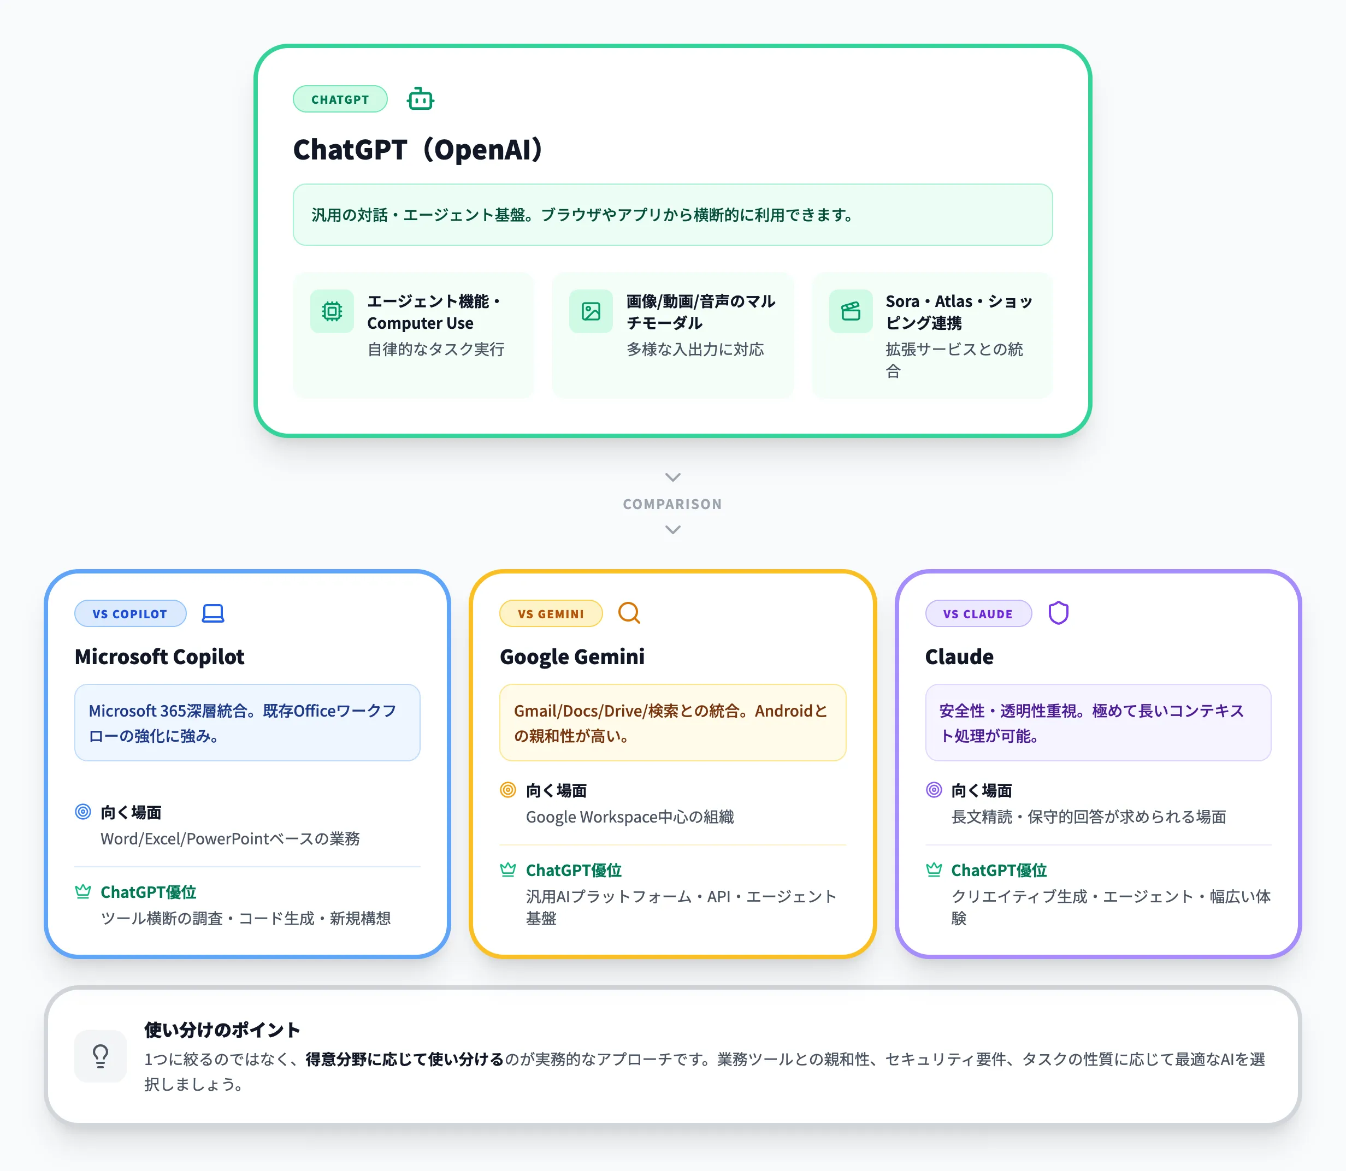Click the clapperboard icon for Sora・Atlas連携
Screen dimensions: 1346x1171
click(850, 312)
